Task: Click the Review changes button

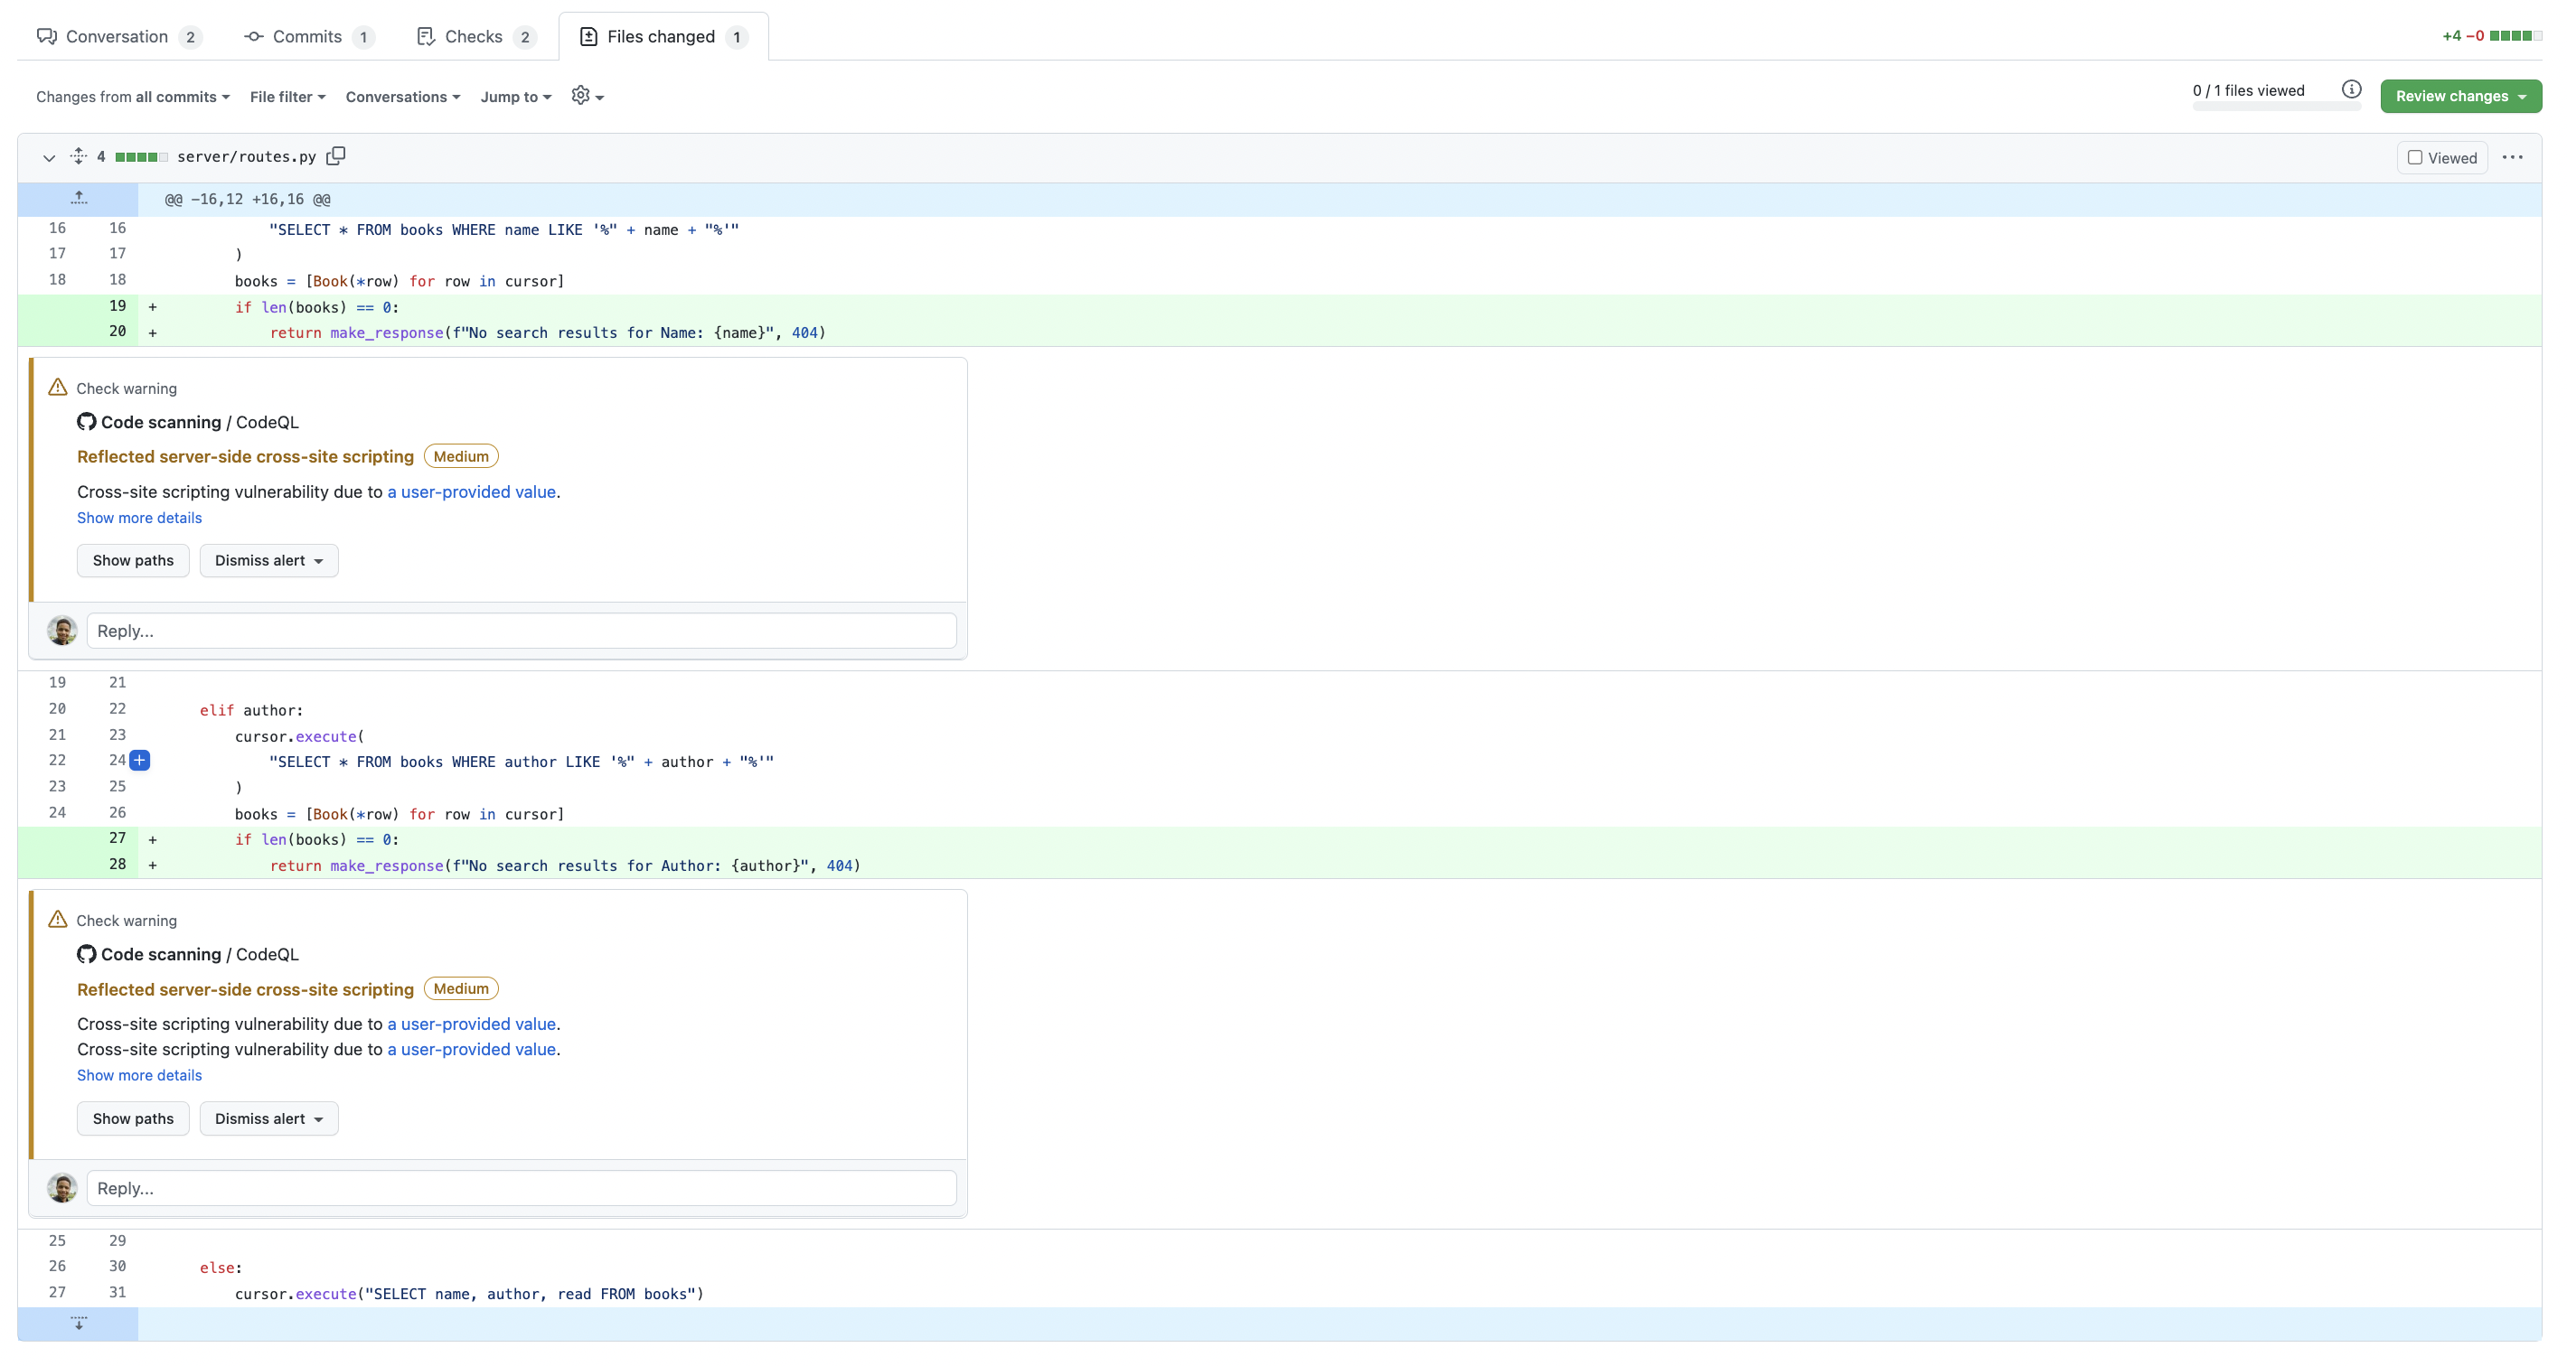Action: coord(2459,97)
